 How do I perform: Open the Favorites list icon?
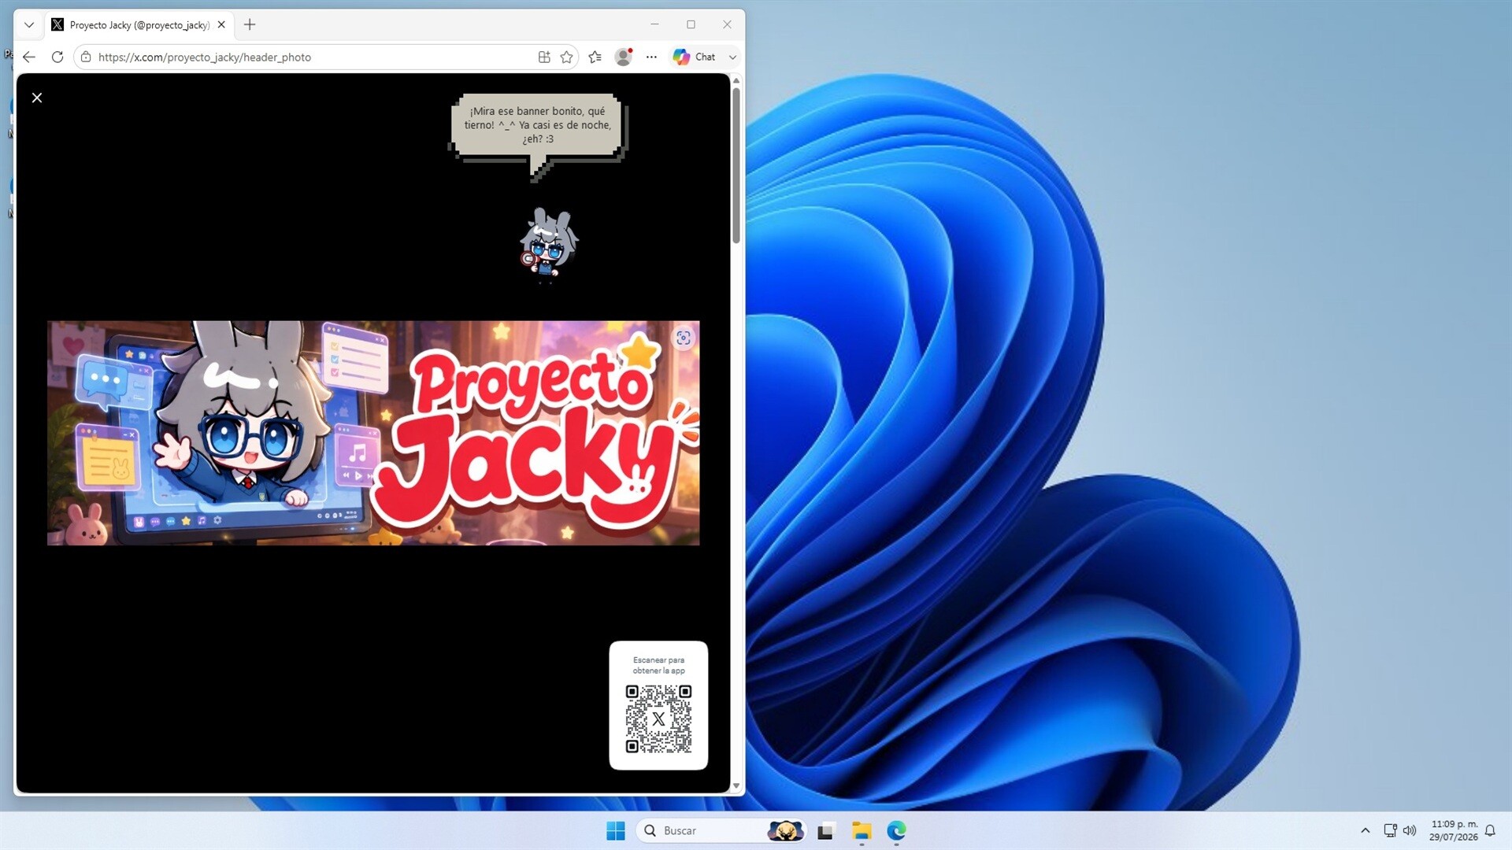point(595,57)
